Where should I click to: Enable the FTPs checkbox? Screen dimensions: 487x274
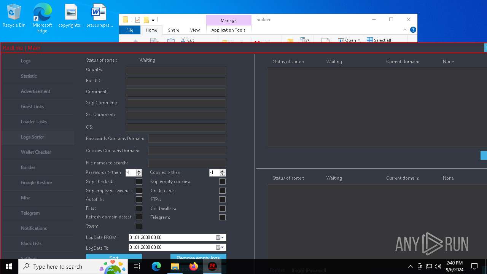point(222,199)
